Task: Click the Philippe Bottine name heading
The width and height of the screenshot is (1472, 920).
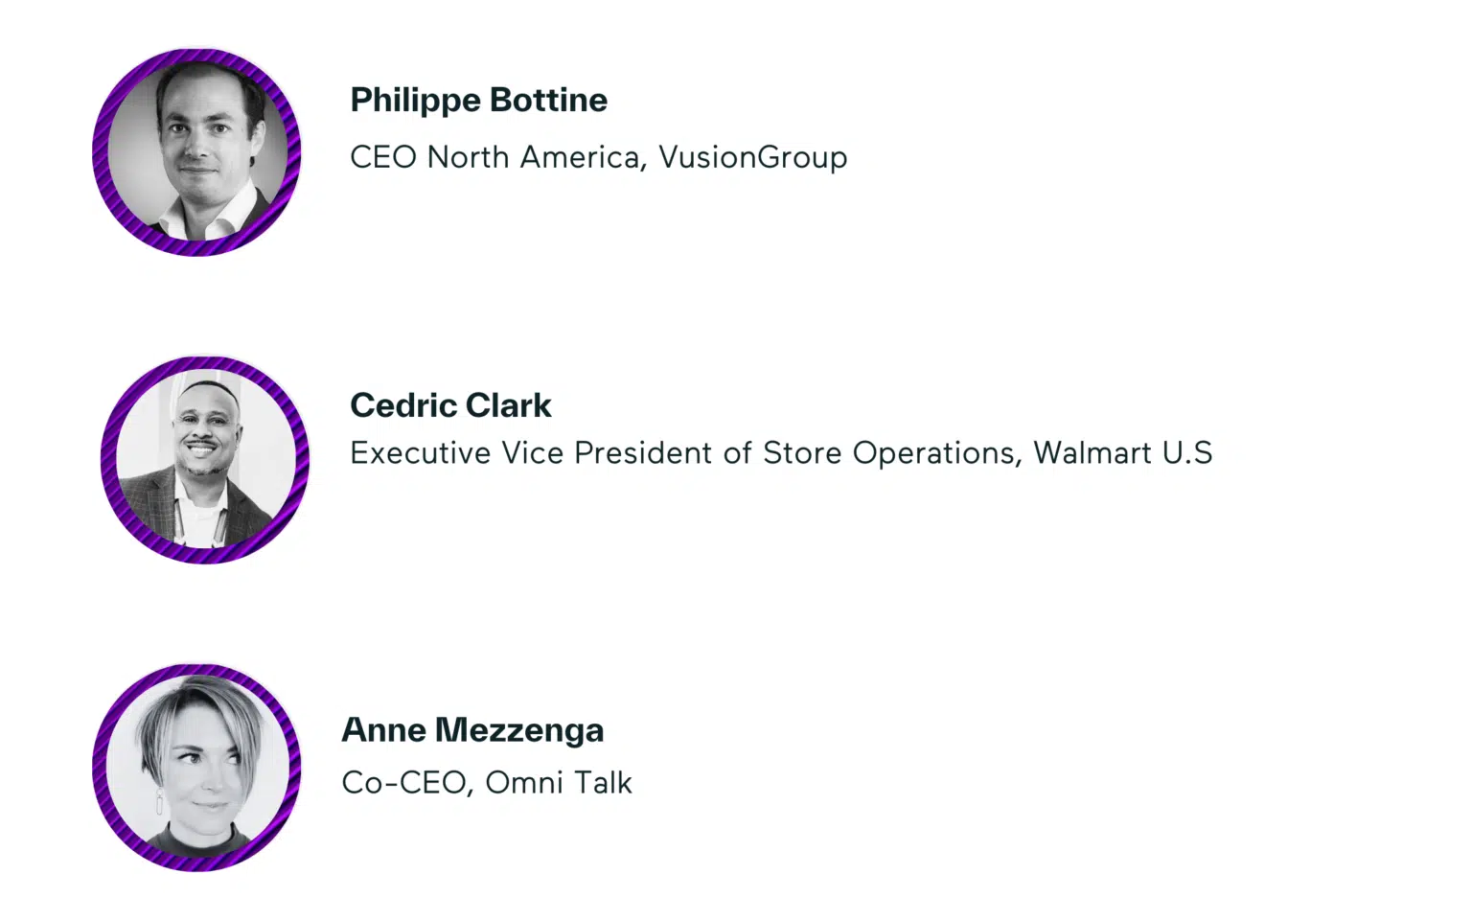Action: click(x=478, y=101)
